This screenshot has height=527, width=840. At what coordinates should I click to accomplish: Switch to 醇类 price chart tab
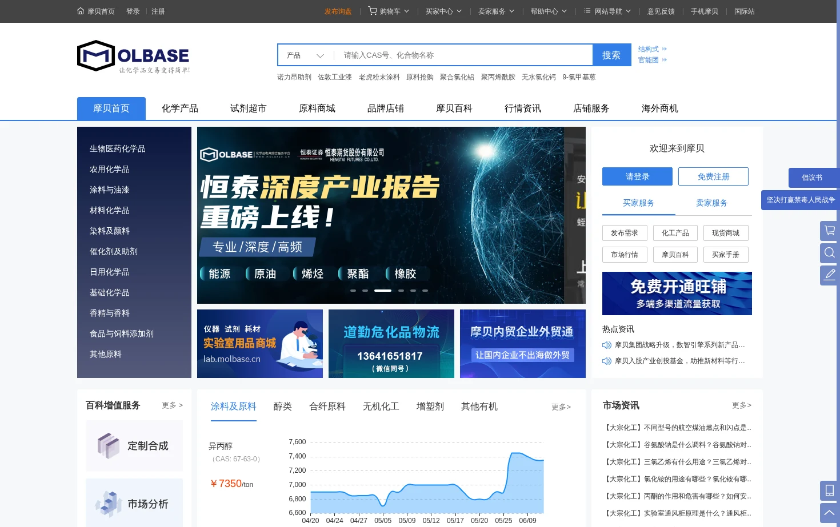pos(283,407)
